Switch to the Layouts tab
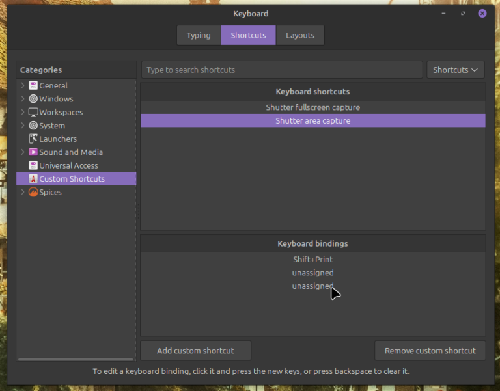Viewport: 500px width, 391px height. (x=299, y=35)
